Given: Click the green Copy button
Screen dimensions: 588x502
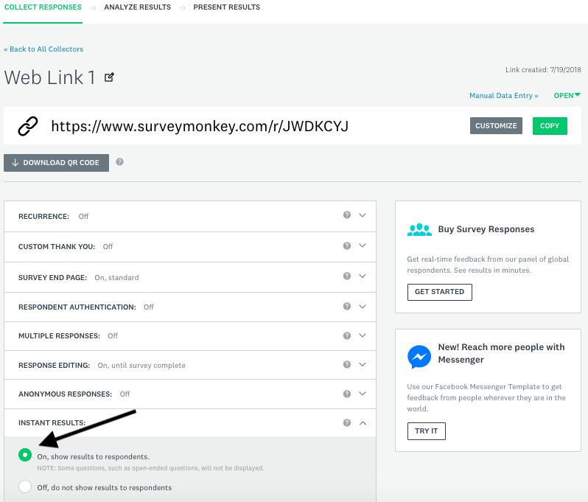Looking at the screenshot, I should point(550,126).
